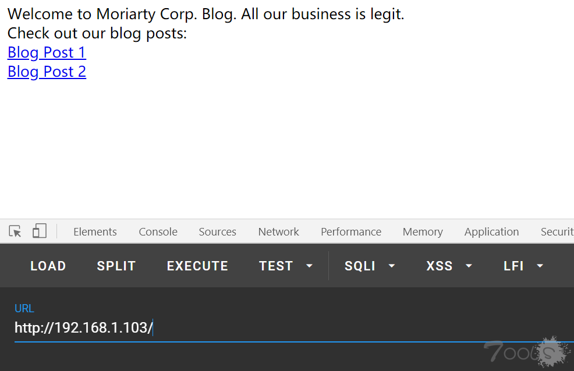The width and height of the screenshot is (574, 371).
Task: Expand the XSS dropdown arrow
Action: [x=469, y=266]
